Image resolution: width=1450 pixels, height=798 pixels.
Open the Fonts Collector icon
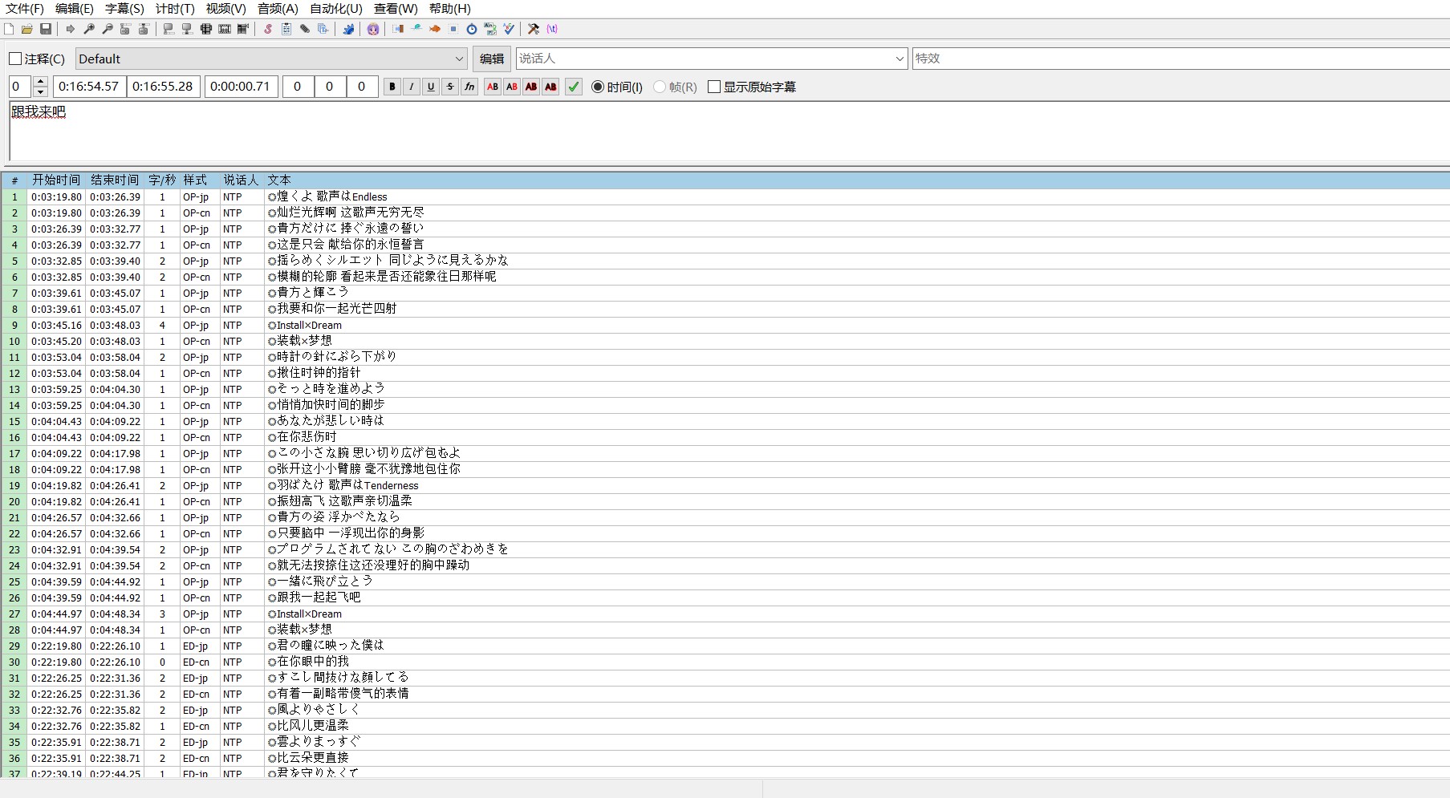pyautogui.click(x=323, y=29)
